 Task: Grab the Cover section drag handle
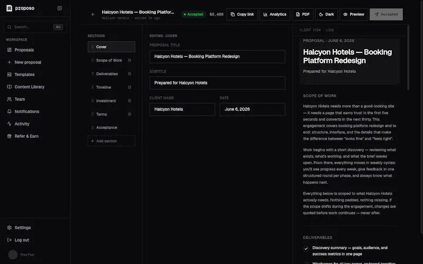[92, 47]
